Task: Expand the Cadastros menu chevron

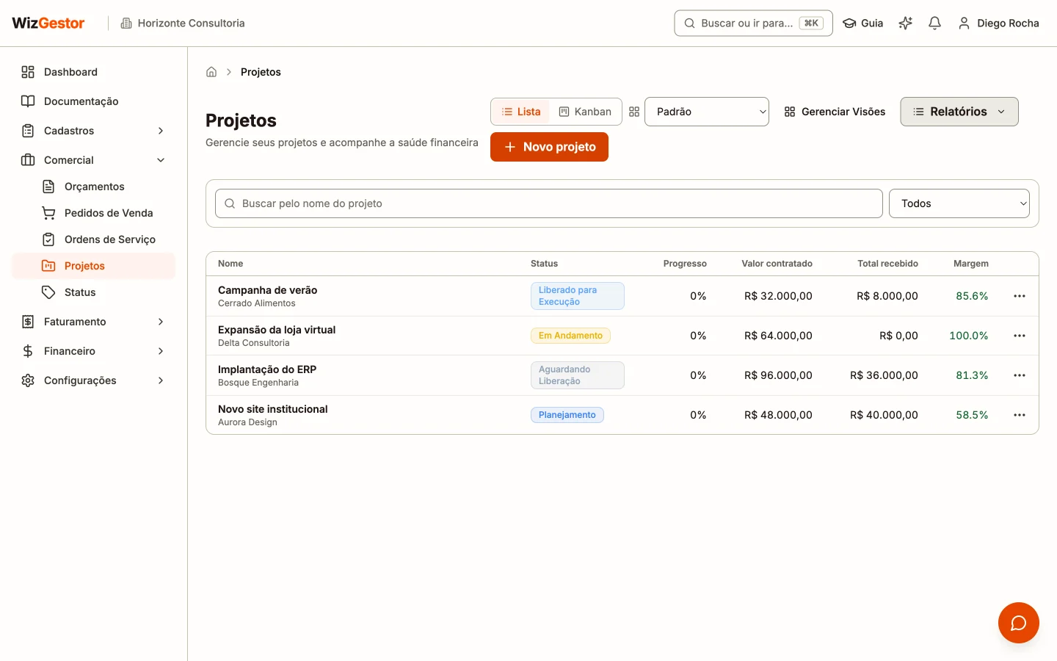Action: click(161, 131)
